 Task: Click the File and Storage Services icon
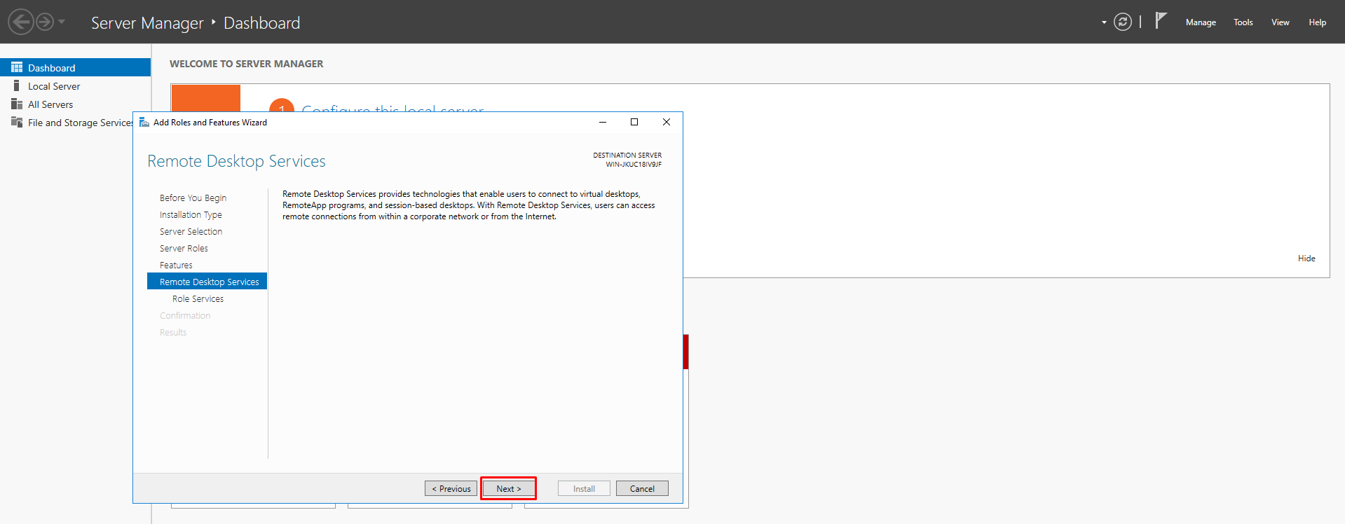[17, 122]
